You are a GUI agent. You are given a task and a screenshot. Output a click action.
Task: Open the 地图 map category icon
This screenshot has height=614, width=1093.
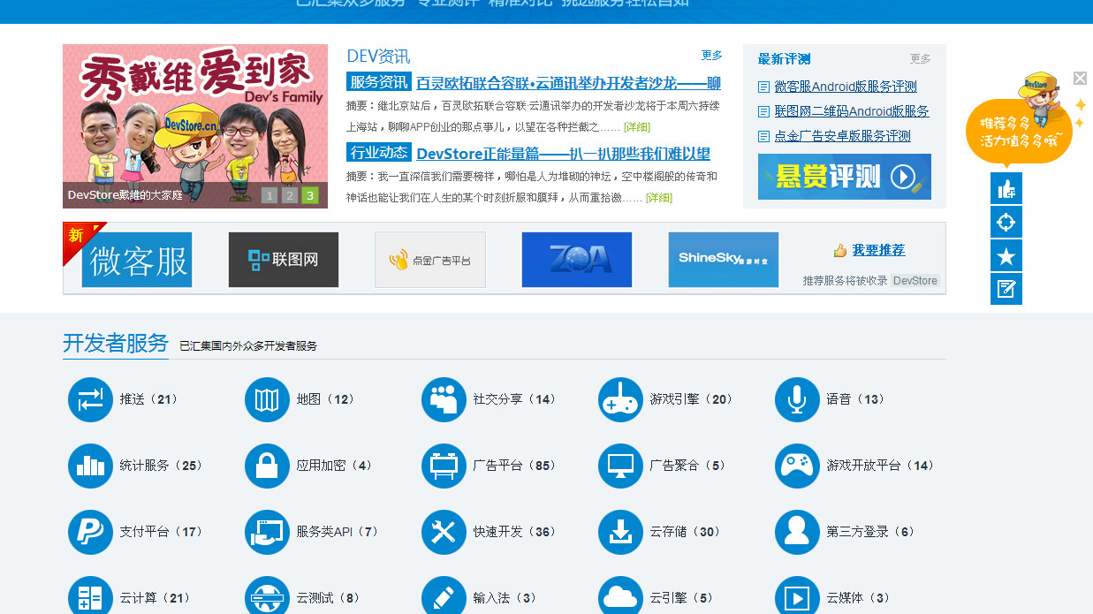coord(267,399)
